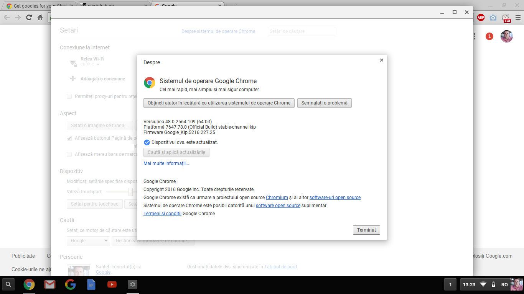Click the user photo thumbnail under Persoane
Screen dimensions: 524x294
(x=79, y=270)
